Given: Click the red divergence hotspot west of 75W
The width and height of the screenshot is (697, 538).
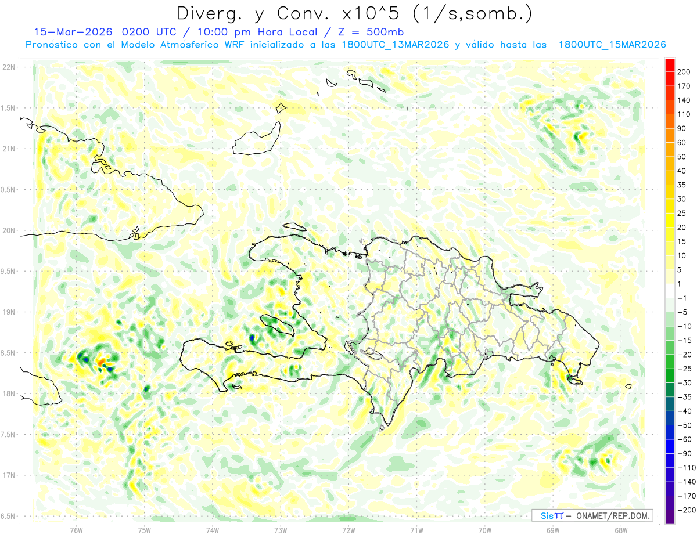Looking at the screenshot, I should (x=100, y=362).
